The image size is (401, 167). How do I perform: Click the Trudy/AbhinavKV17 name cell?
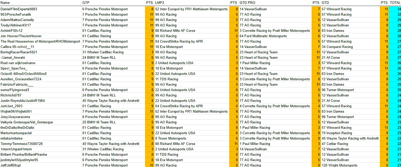pos(41,25)
